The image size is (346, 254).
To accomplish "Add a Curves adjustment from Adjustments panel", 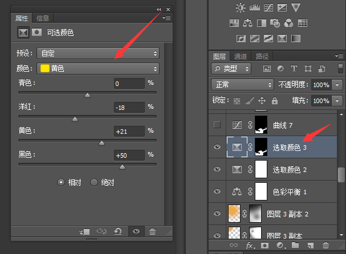I will 268,7.
